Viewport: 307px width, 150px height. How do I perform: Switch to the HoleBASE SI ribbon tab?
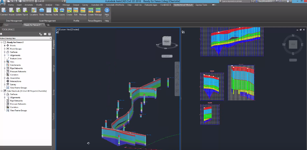tap(165, 5)
